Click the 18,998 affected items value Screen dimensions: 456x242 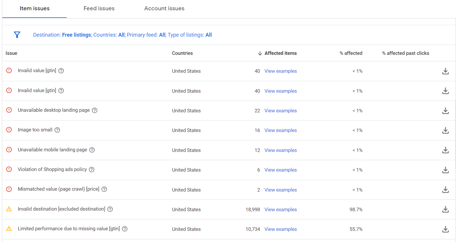(x=253, y=209)
